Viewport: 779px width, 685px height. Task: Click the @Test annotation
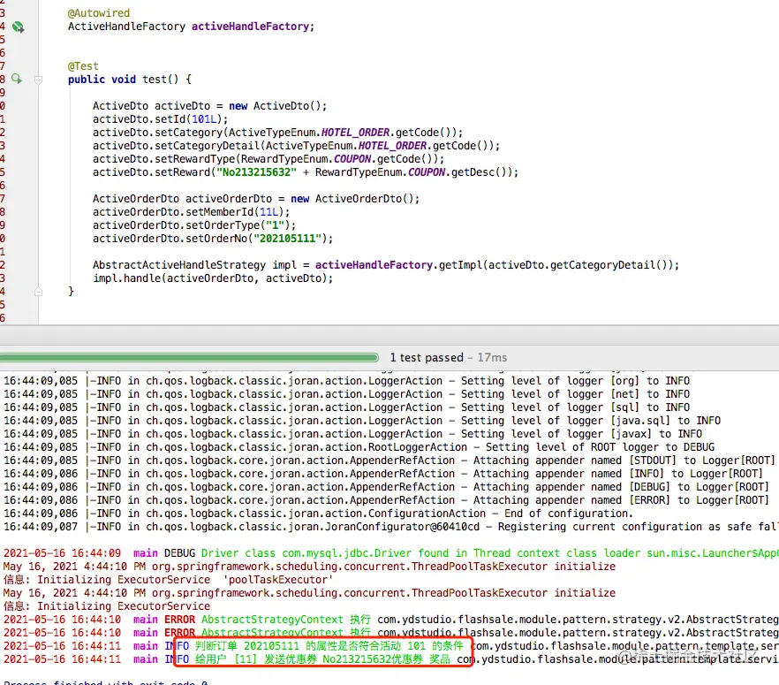pos(83,66)
